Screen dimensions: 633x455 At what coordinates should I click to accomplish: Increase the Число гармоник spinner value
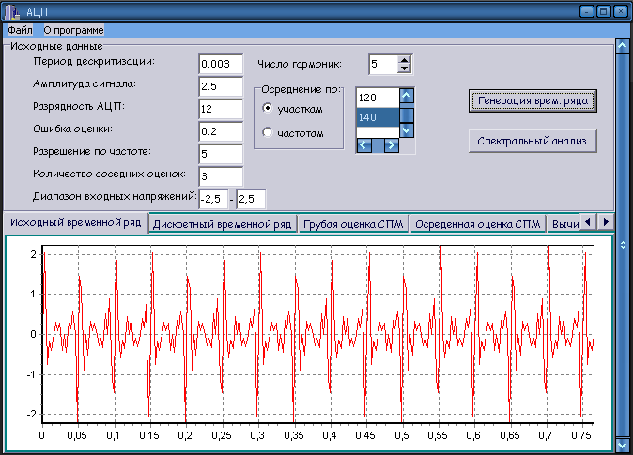tap(405, 60)
